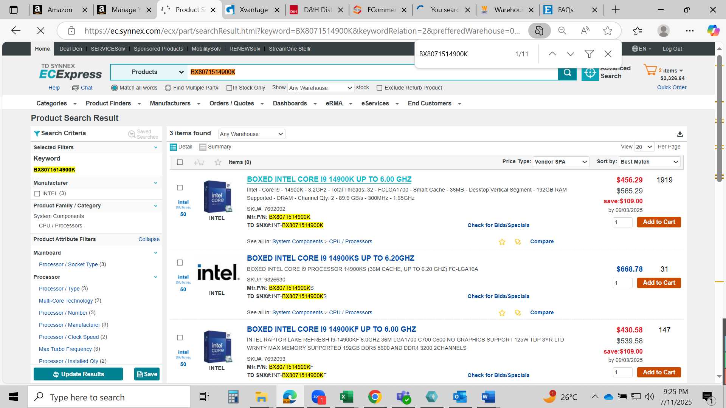This screenshot has height=408, width=726.
Task: Select Match all words radio button
Action: point(114,88)
